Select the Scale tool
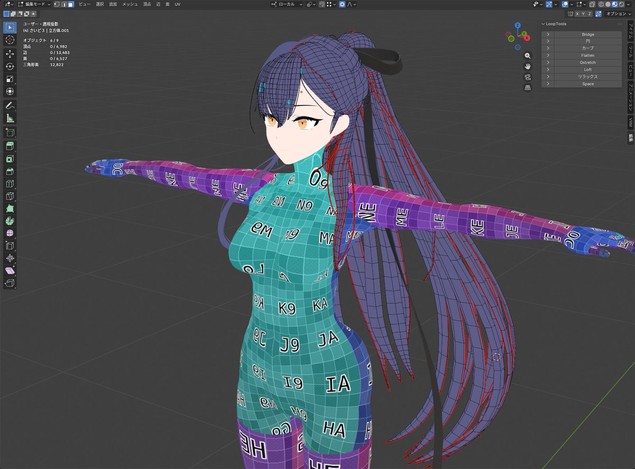This screenshot has height=469, width=635. pyautogui.click(x=10, y=78)
